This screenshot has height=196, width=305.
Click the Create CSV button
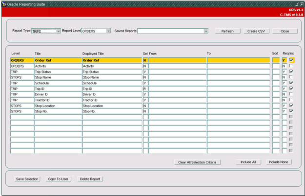(x=256, y=31)
